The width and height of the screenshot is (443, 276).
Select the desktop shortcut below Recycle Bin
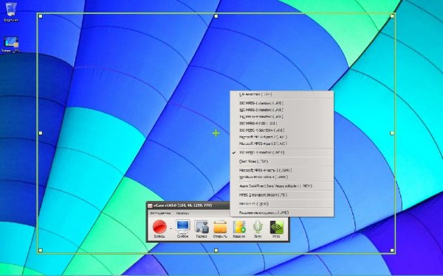point(11,44)
